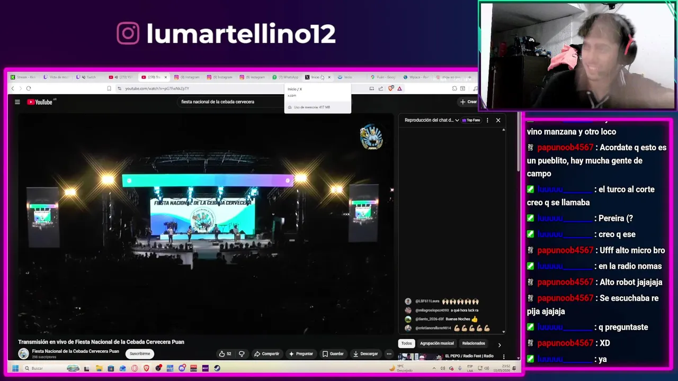Viewport: 678px width, 381px height.
Task: Open Steam from the taskbar
Action: click(217, 368)
